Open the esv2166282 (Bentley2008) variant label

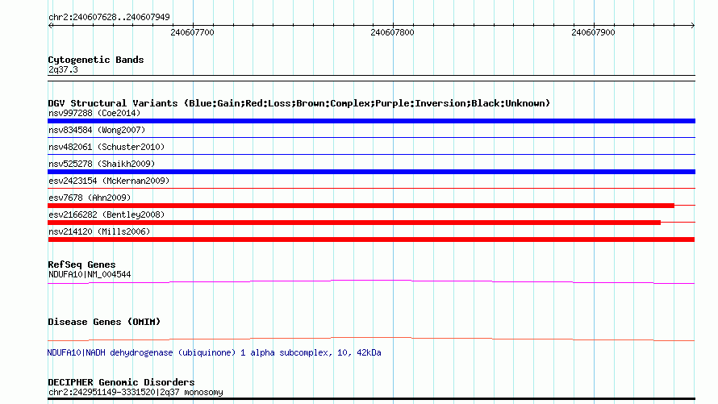coord(106,214)
